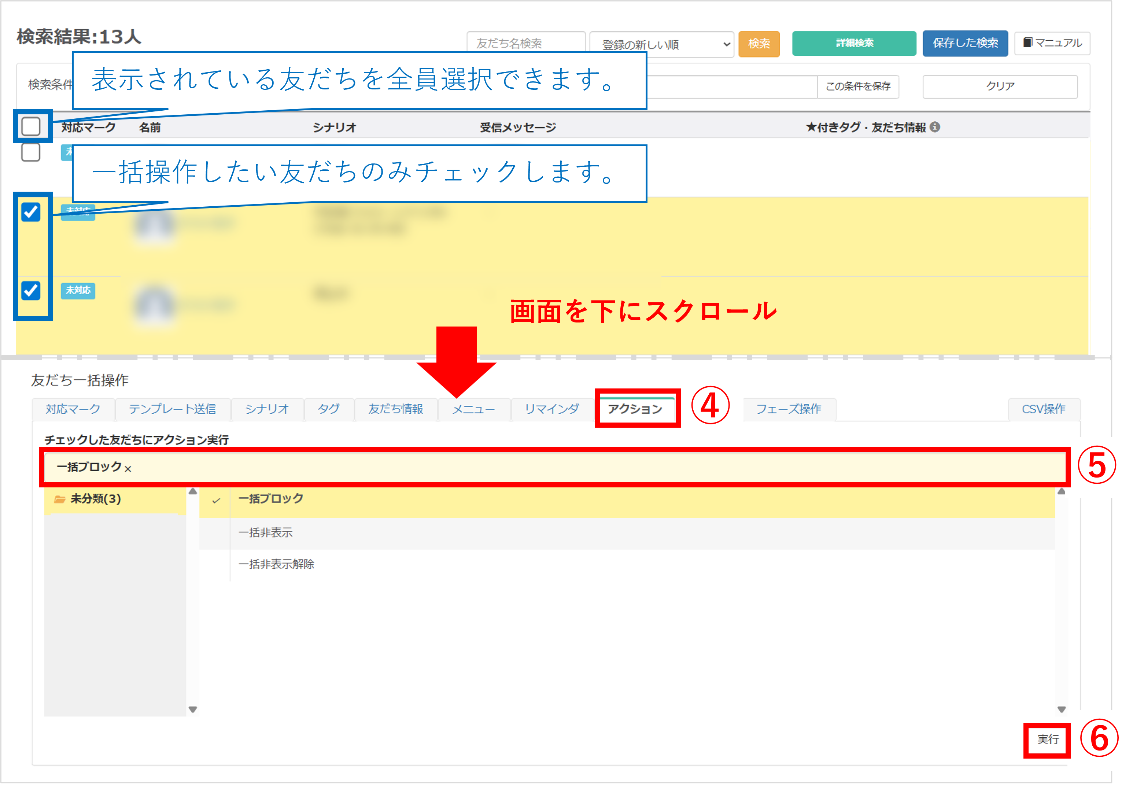
Task: Expand the 未分類(3) folder
Action: (95, 499)
